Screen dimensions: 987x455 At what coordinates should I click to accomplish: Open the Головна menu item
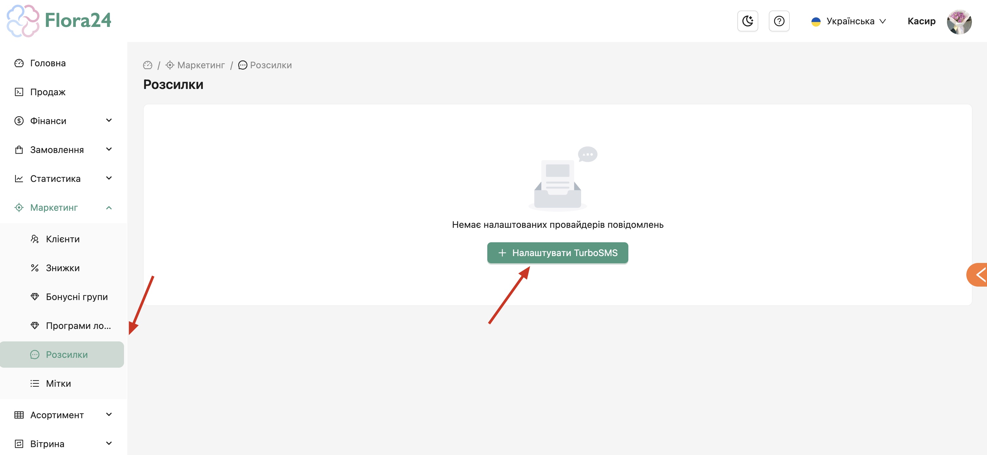64,63
